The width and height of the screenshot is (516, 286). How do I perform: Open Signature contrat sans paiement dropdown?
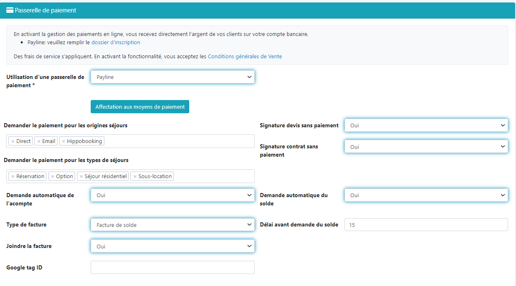tap(426, 147)
